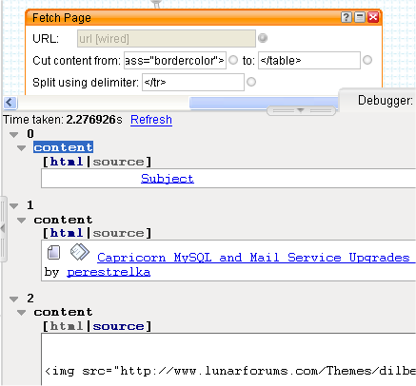This screenshot has height=386, width=416.
Task: Collapse the Fetch Page module
Action: [360, 17]
